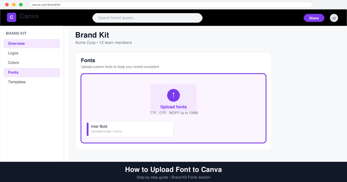Click the 'Acme Corp • 12 team members' text
The width and height of the screenshot is (347, 182).
pyautogui.click(x=104, y=43)
